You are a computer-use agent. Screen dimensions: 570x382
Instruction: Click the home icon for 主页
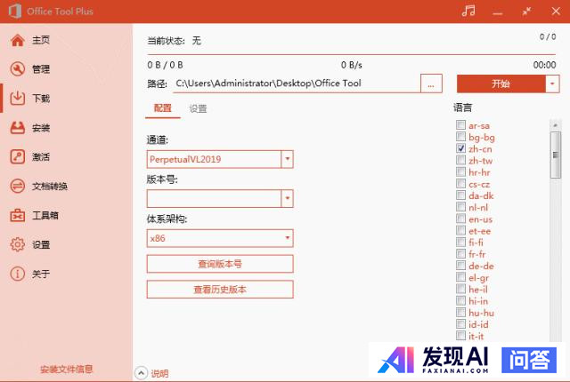17,40
